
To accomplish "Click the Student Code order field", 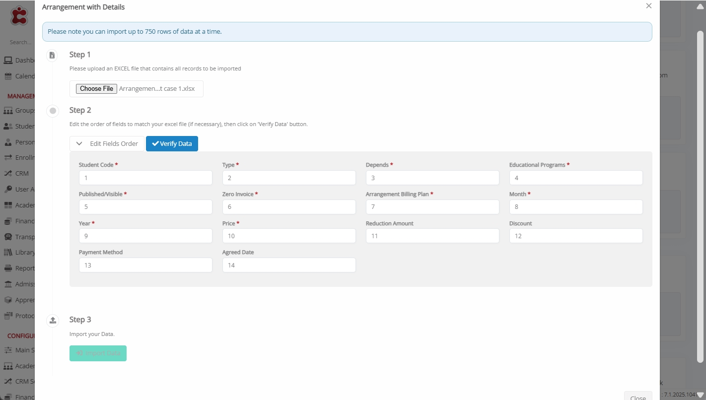I will point(145,178).
